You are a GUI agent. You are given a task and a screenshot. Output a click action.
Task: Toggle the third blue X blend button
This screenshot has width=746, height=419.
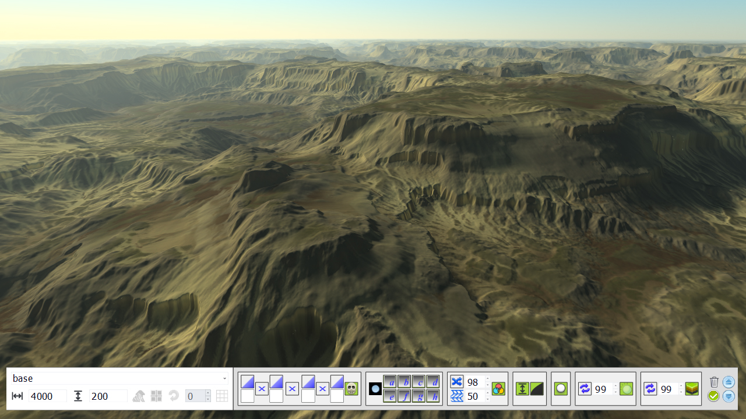coord(322,389)
